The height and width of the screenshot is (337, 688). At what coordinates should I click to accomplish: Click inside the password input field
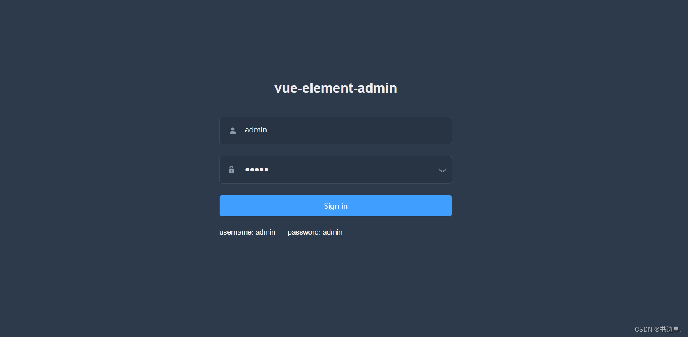pos(331,170)
